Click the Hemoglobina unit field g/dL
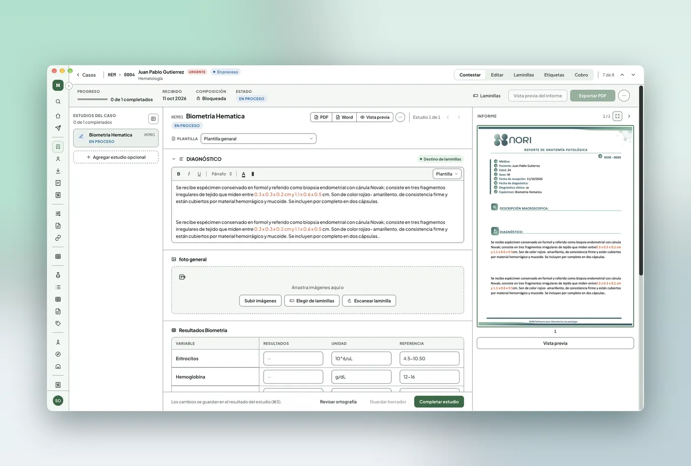Viewport: 691px width, 466px height. 361,377
